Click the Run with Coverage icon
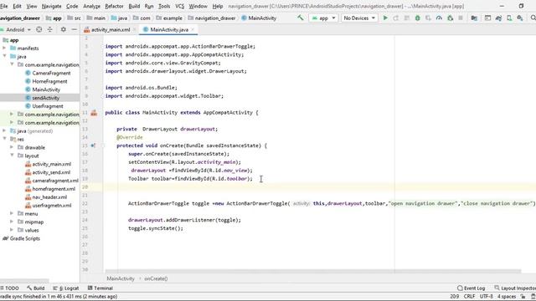536x301 pixels. pyautogui.click(x=428, y=18)
